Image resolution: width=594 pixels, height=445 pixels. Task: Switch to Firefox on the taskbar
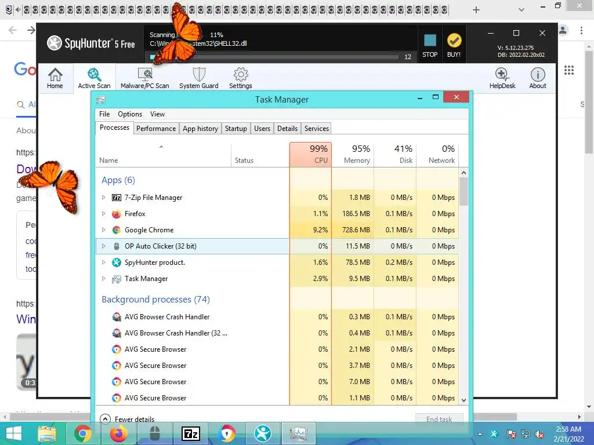[x=118, y=433]
